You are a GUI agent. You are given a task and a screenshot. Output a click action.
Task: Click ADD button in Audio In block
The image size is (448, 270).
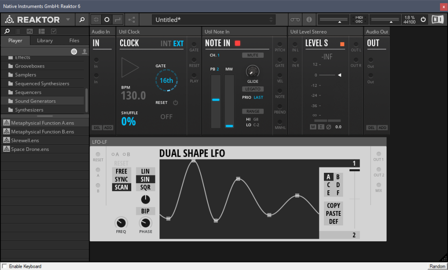[108, 128]
